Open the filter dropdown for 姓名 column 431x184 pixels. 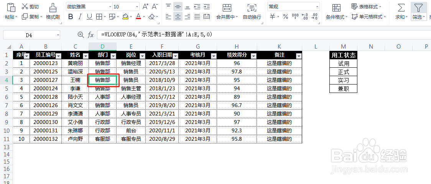point(86,56)
